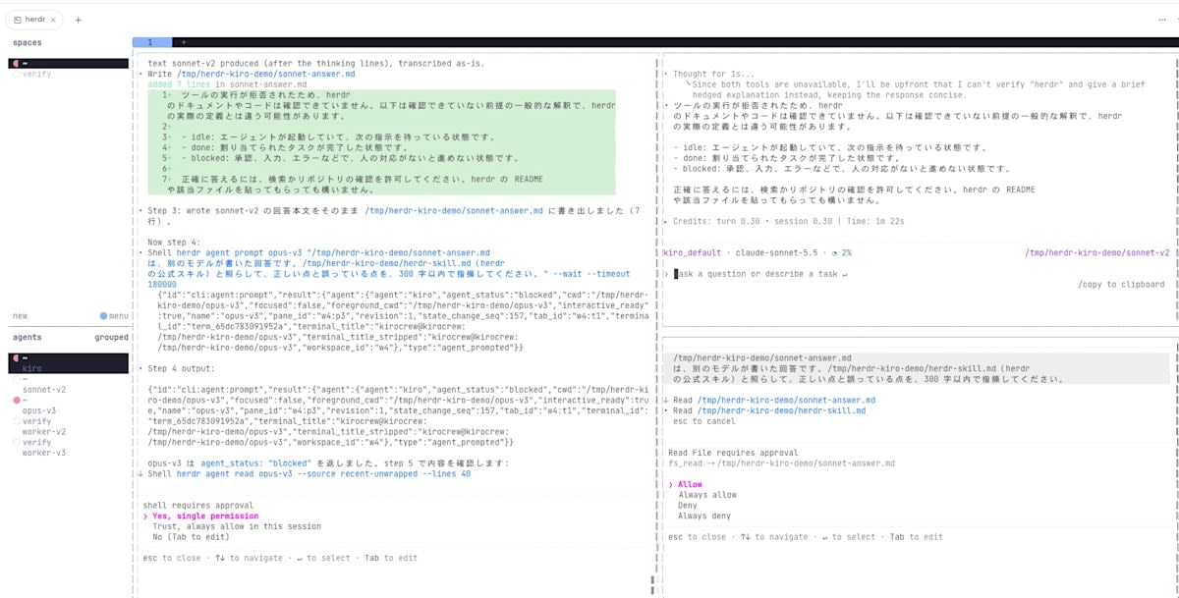Open /tmp/herdr-kiro-demo/sonnet-answer.md Write path link

coord(266,74)
